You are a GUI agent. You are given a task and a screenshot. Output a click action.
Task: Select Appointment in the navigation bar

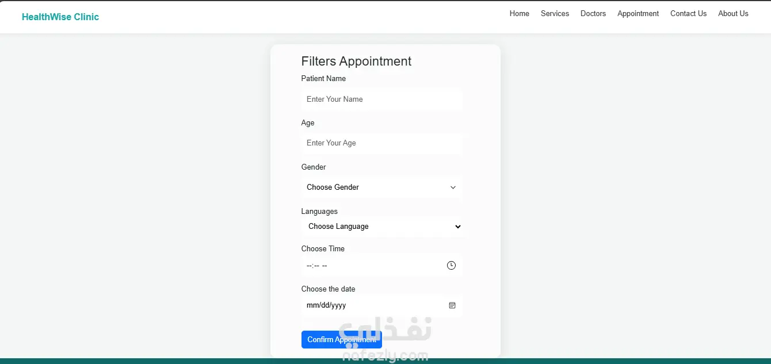(x=638, y=13)
